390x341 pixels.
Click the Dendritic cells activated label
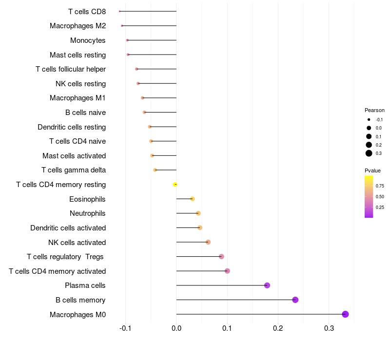[68, 228]
